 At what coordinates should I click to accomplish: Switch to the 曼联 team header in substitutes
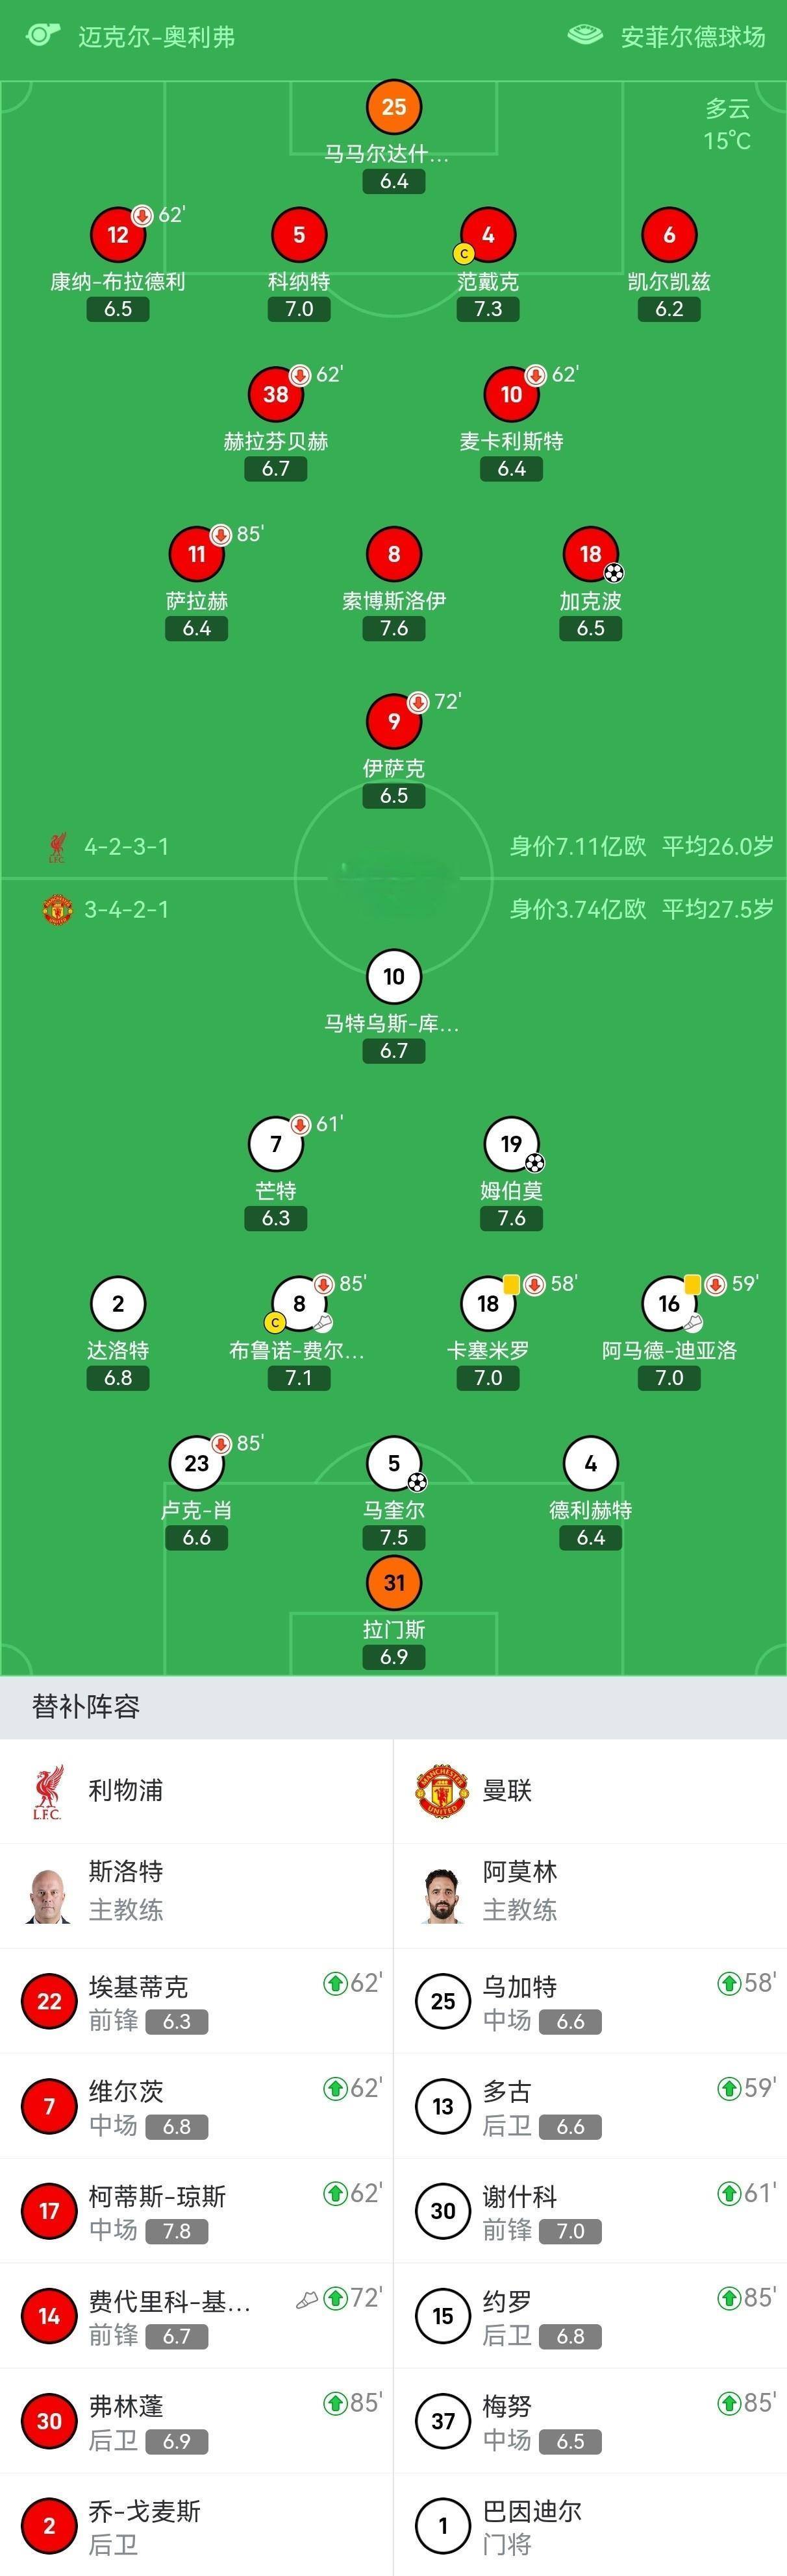[x=506, y=1790]
